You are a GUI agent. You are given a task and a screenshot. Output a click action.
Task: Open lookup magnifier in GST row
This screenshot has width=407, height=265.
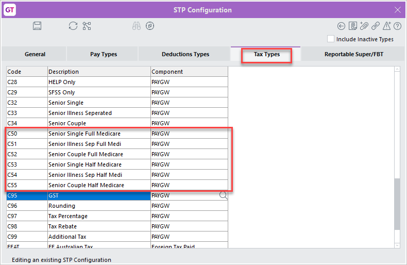point(224,195)
